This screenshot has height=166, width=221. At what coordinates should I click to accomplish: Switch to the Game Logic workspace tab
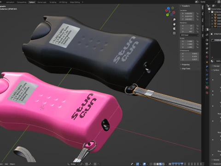pyautogui.click(x=42, y=2)
